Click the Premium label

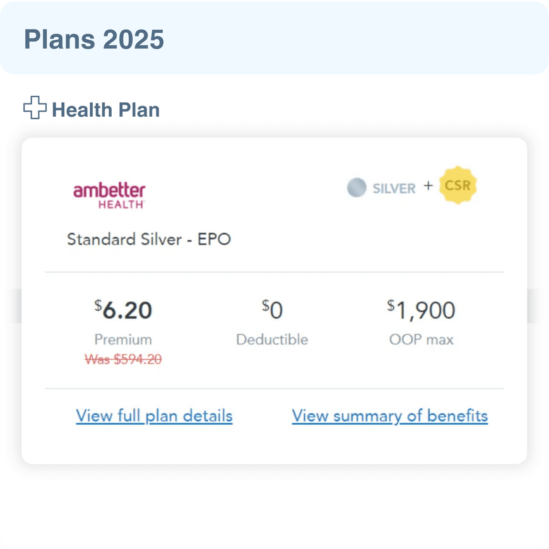pyautogui.click(x=123, y=339)
